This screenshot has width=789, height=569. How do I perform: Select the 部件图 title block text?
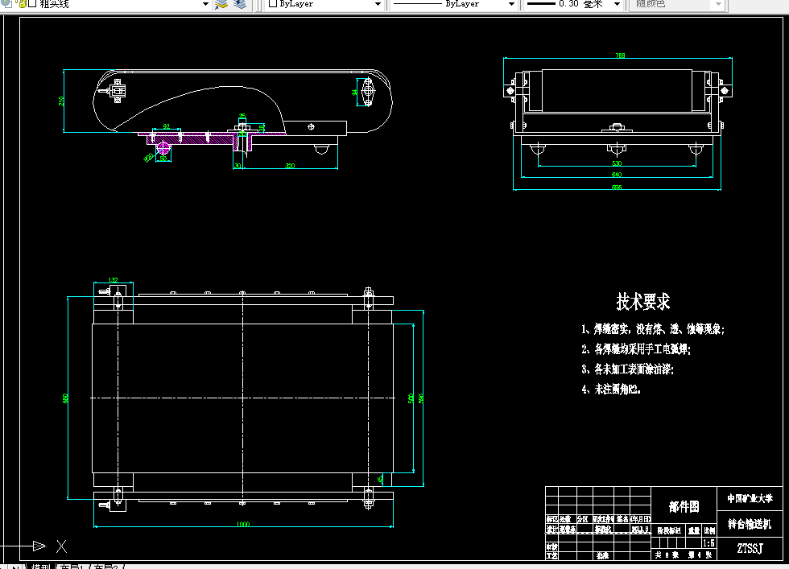pyautogui.click(x=684, y=506)
